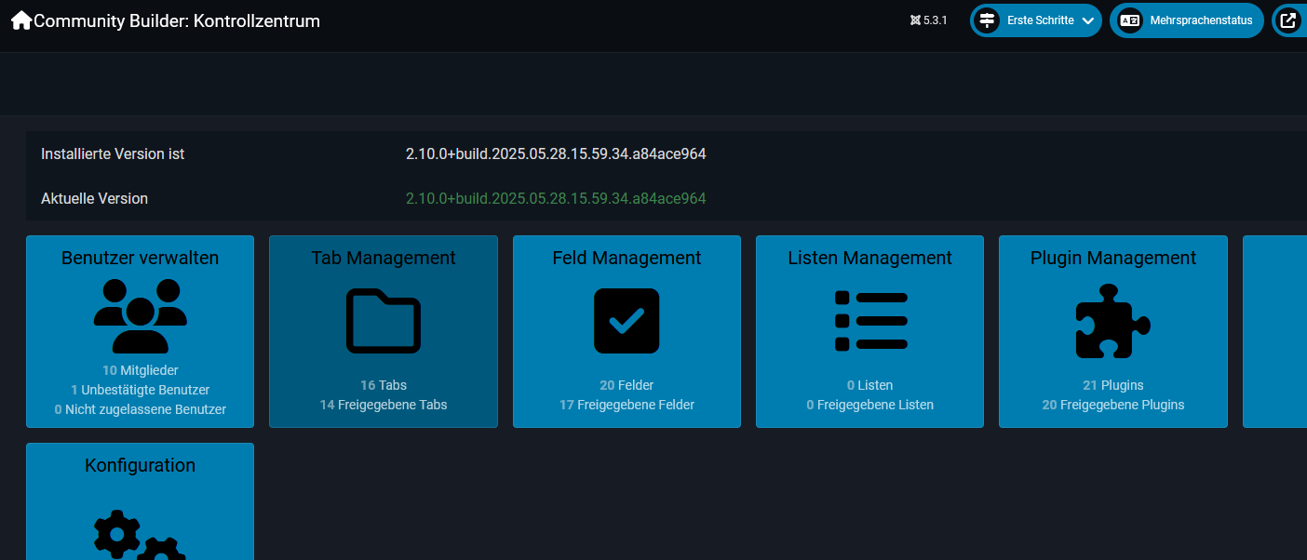The width and height of the screenshot is (1307, 560).
Task: Open the Konfiguration heading
Action: (141, 465)
